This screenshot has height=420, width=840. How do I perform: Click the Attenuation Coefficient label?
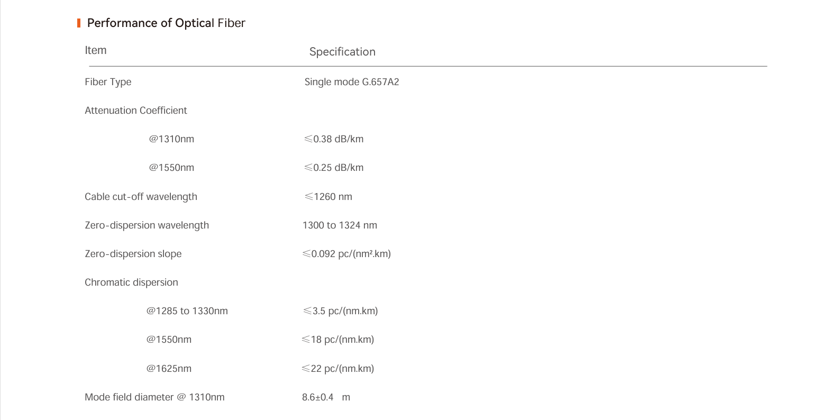[136, 111]
